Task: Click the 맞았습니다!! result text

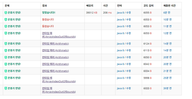Action: coord(49,13)
